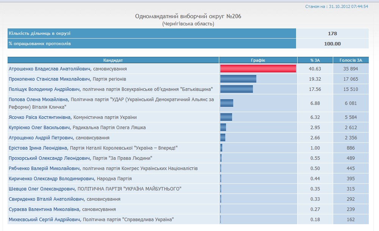Image resolution: width=379 pixels, height=231 pixels.
Task: Click the Кандидат column header
Action: pyautogui.click(x=113, y=60)
